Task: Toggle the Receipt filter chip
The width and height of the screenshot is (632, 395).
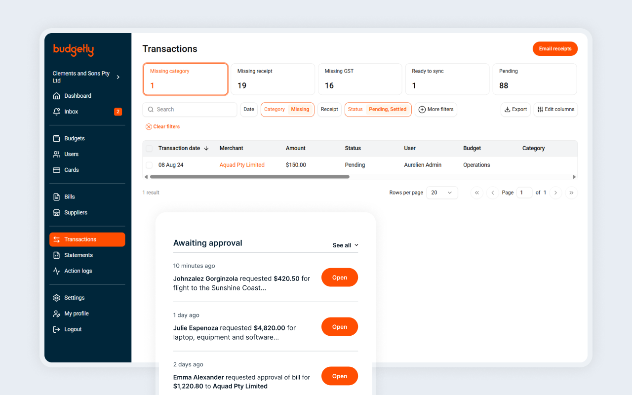Action: [x=329, y=109]
